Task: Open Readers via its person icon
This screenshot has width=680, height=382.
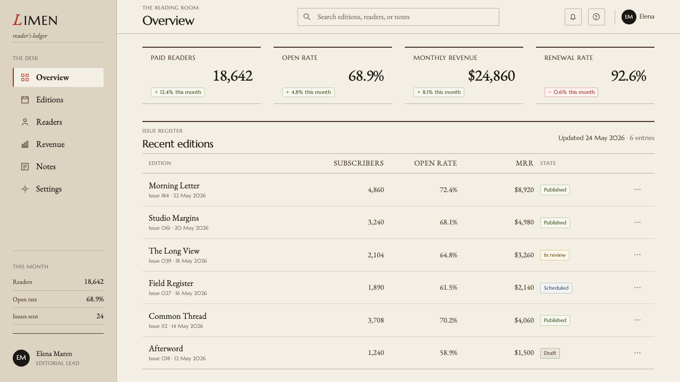Action: click(25, 122)
